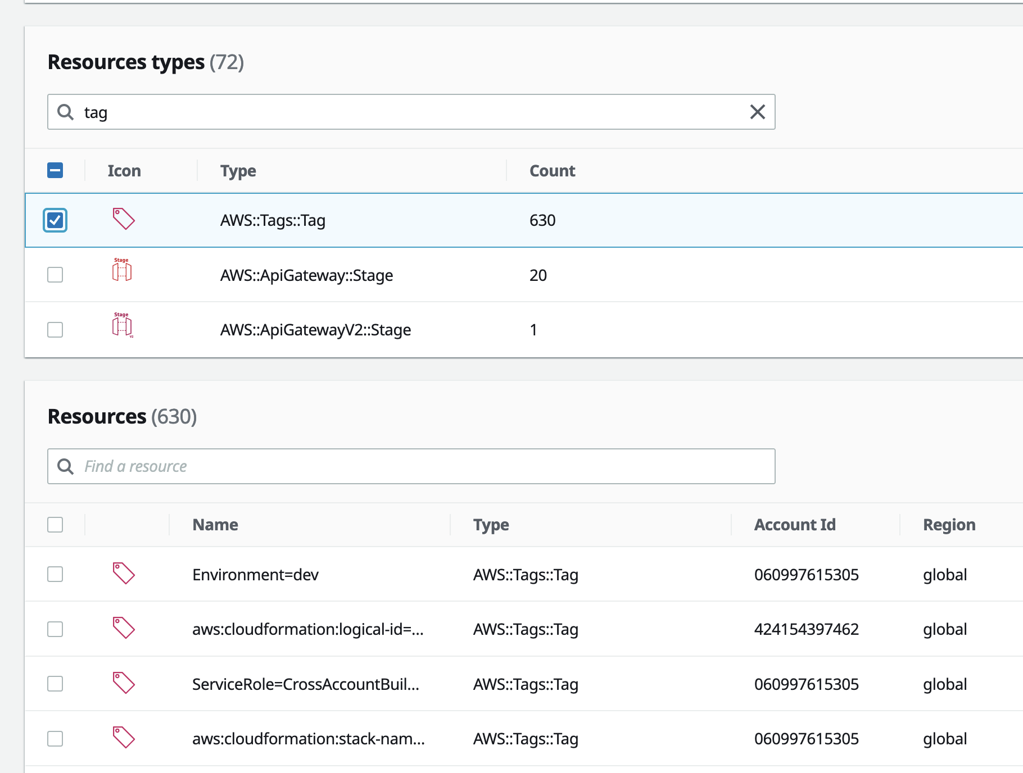Click the tag icon on ServiceRole=CrossAccountBuil row
1023x773 pixels.
point(123,684)
